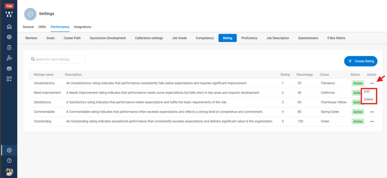Click the Settings page title
This screenshot has width=387, height=178.
[46, 14]
